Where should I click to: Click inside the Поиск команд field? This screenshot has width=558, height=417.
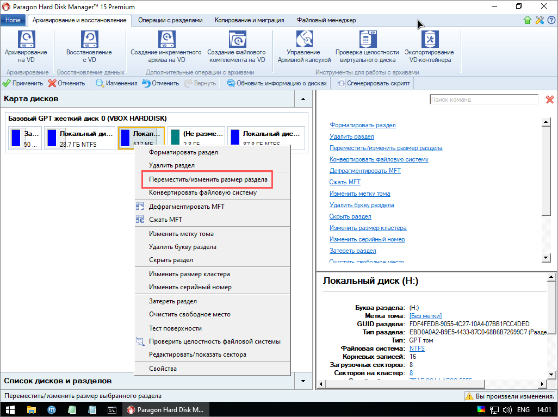484,99
